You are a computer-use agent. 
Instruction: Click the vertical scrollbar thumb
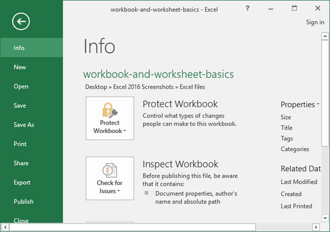[325, 93]
